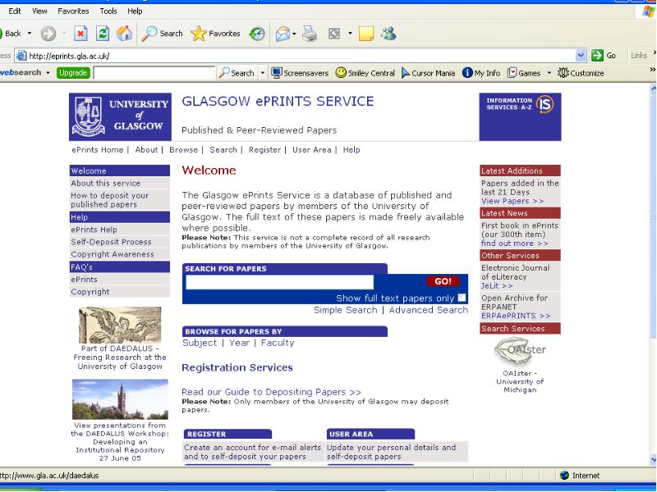Tick the Show full text papers only checkbox
This screenshot has width=657, height=492.
click(x=462, y=298)
